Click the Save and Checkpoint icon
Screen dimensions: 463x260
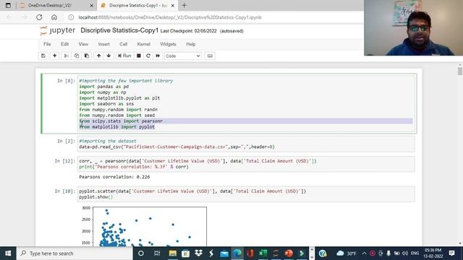click(43, 56)
